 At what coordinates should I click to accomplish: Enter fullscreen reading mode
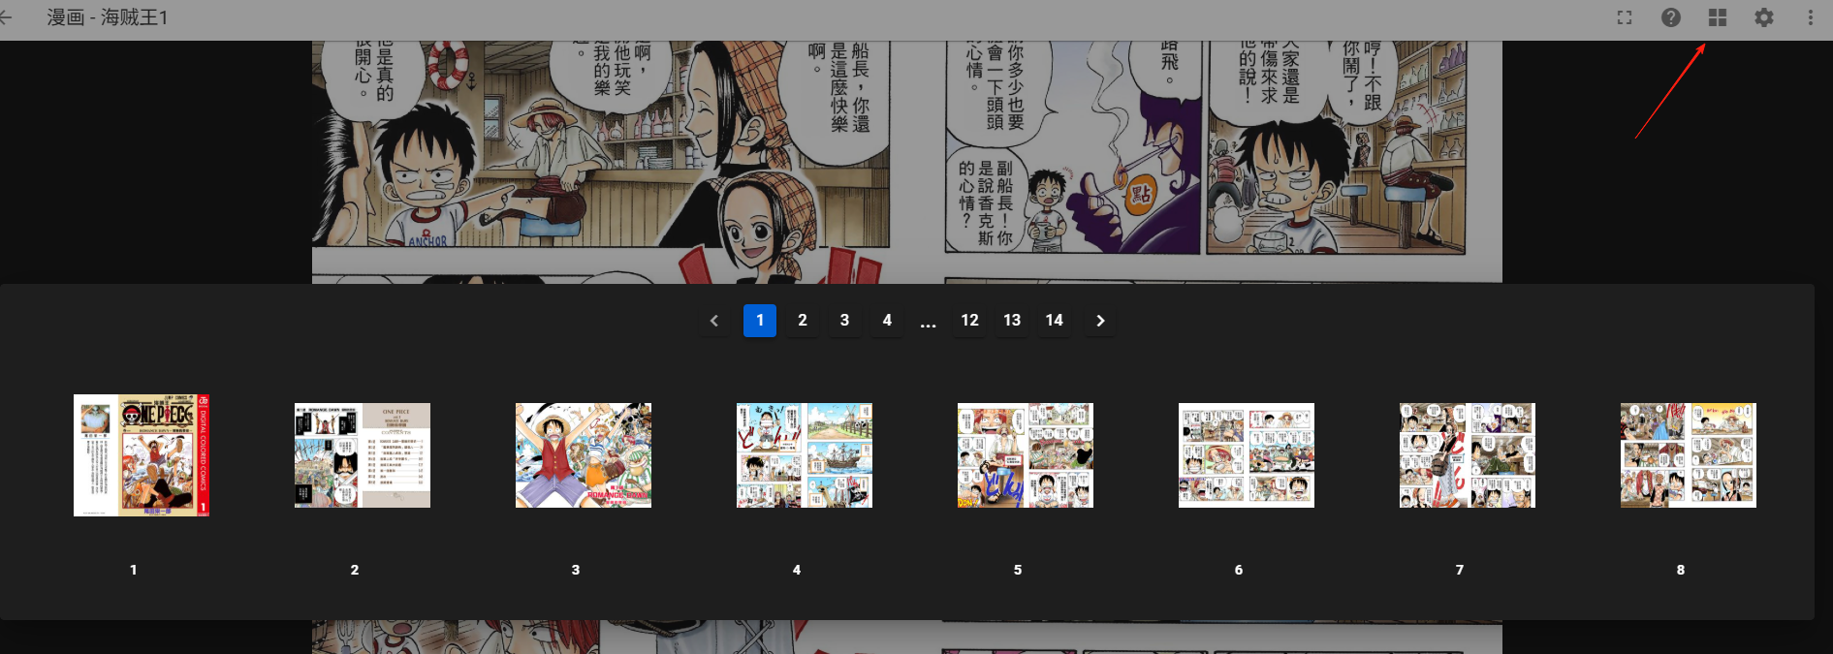[1625, 17]
